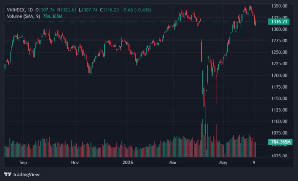298x181 pixels.
Task: Open the TradingView text link
Action: pos(26,174)
